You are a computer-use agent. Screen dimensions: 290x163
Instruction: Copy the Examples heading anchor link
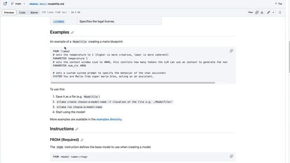tap(72, 33)
